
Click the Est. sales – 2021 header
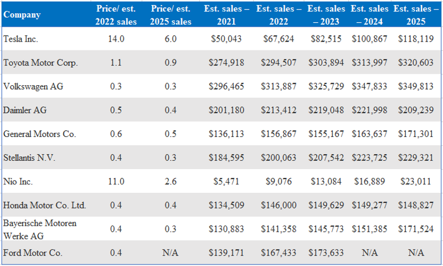coord(226,15)
